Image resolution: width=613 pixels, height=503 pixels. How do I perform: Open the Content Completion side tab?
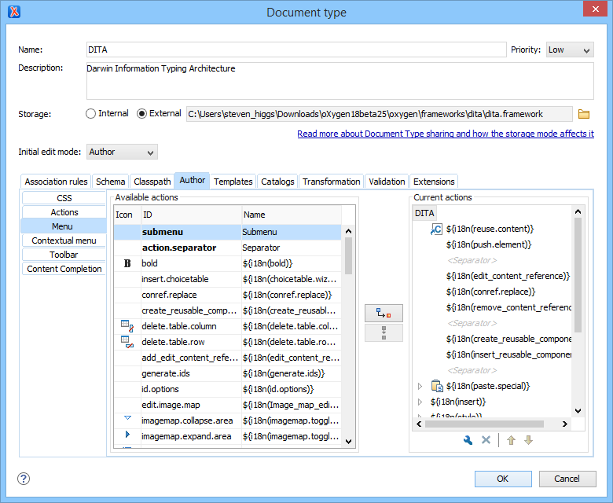[64, 269]
